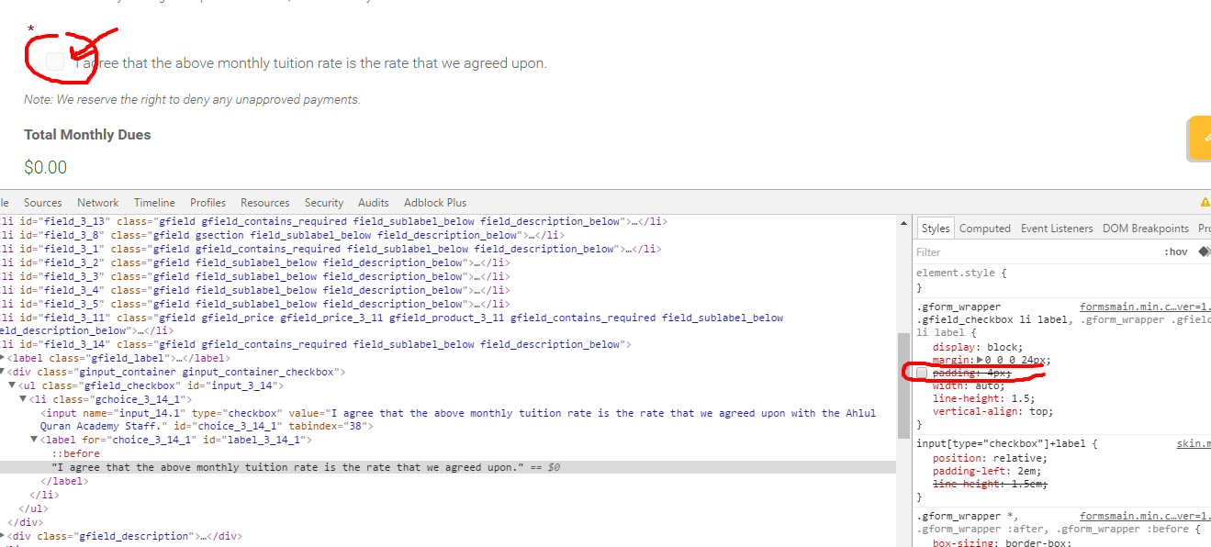
Task: Collapse the div ginput_container_checkbox node
Action: coord(3,372)
